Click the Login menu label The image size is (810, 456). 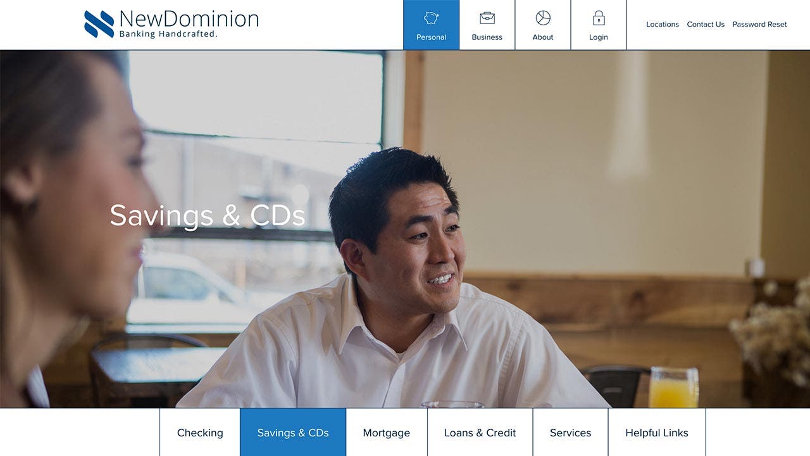coord(599,37)
